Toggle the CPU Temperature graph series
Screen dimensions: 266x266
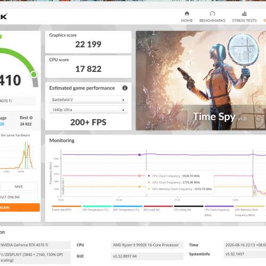pyautogui.click(x=97, y=209)
